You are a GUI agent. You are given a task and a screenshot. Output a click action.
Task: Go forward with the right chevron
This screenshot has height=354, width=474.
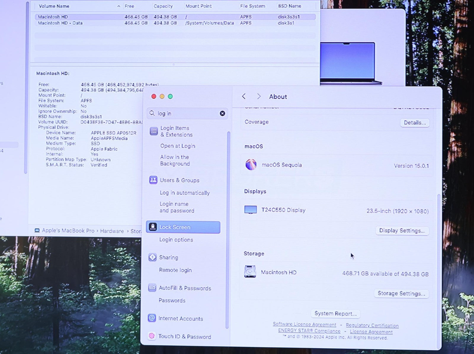(x=259, y=96)
